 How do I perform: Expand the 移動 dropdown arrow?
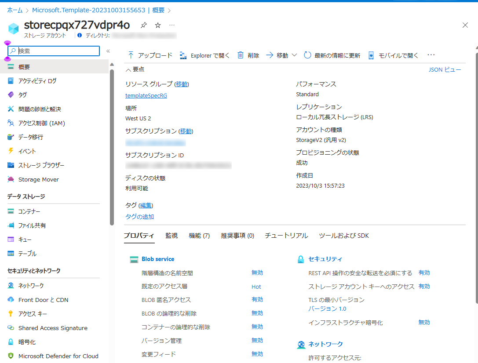point(294,55)
